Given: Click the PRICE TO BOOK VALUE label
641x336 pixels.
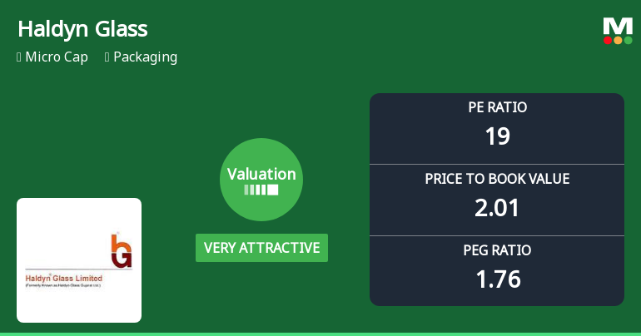Looking at the screenshot, I should click(x=497, y=179).
